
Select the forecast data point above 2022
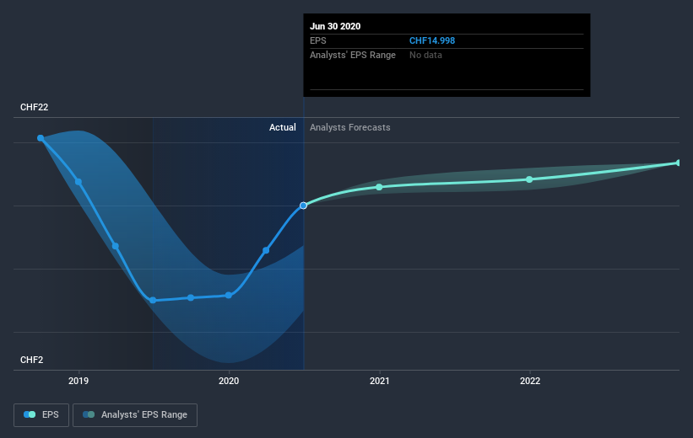pyautogui.click(x=529, y=179)
